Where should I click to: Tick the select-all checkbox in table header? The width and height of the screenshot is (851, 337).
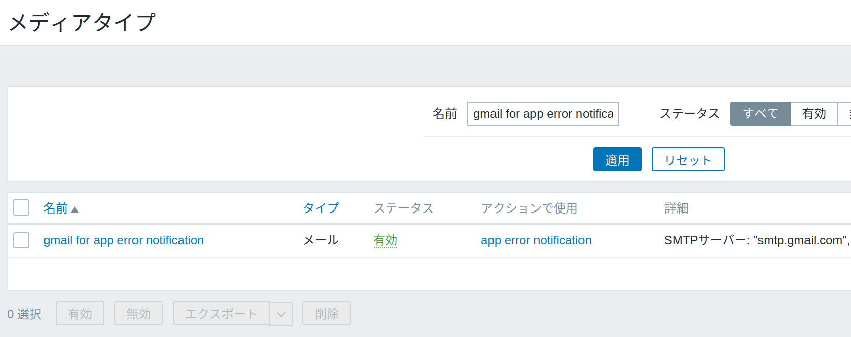tap(21, 207)
